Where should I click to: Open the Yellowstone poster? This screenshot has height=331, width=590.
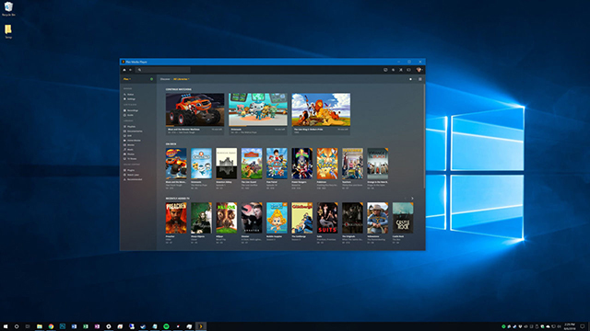378,218
